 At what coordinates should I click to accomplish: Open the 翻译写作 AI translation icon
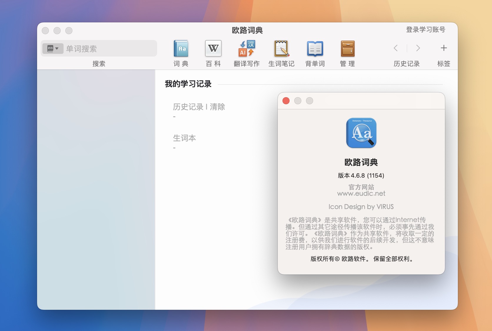coord(247,49)
